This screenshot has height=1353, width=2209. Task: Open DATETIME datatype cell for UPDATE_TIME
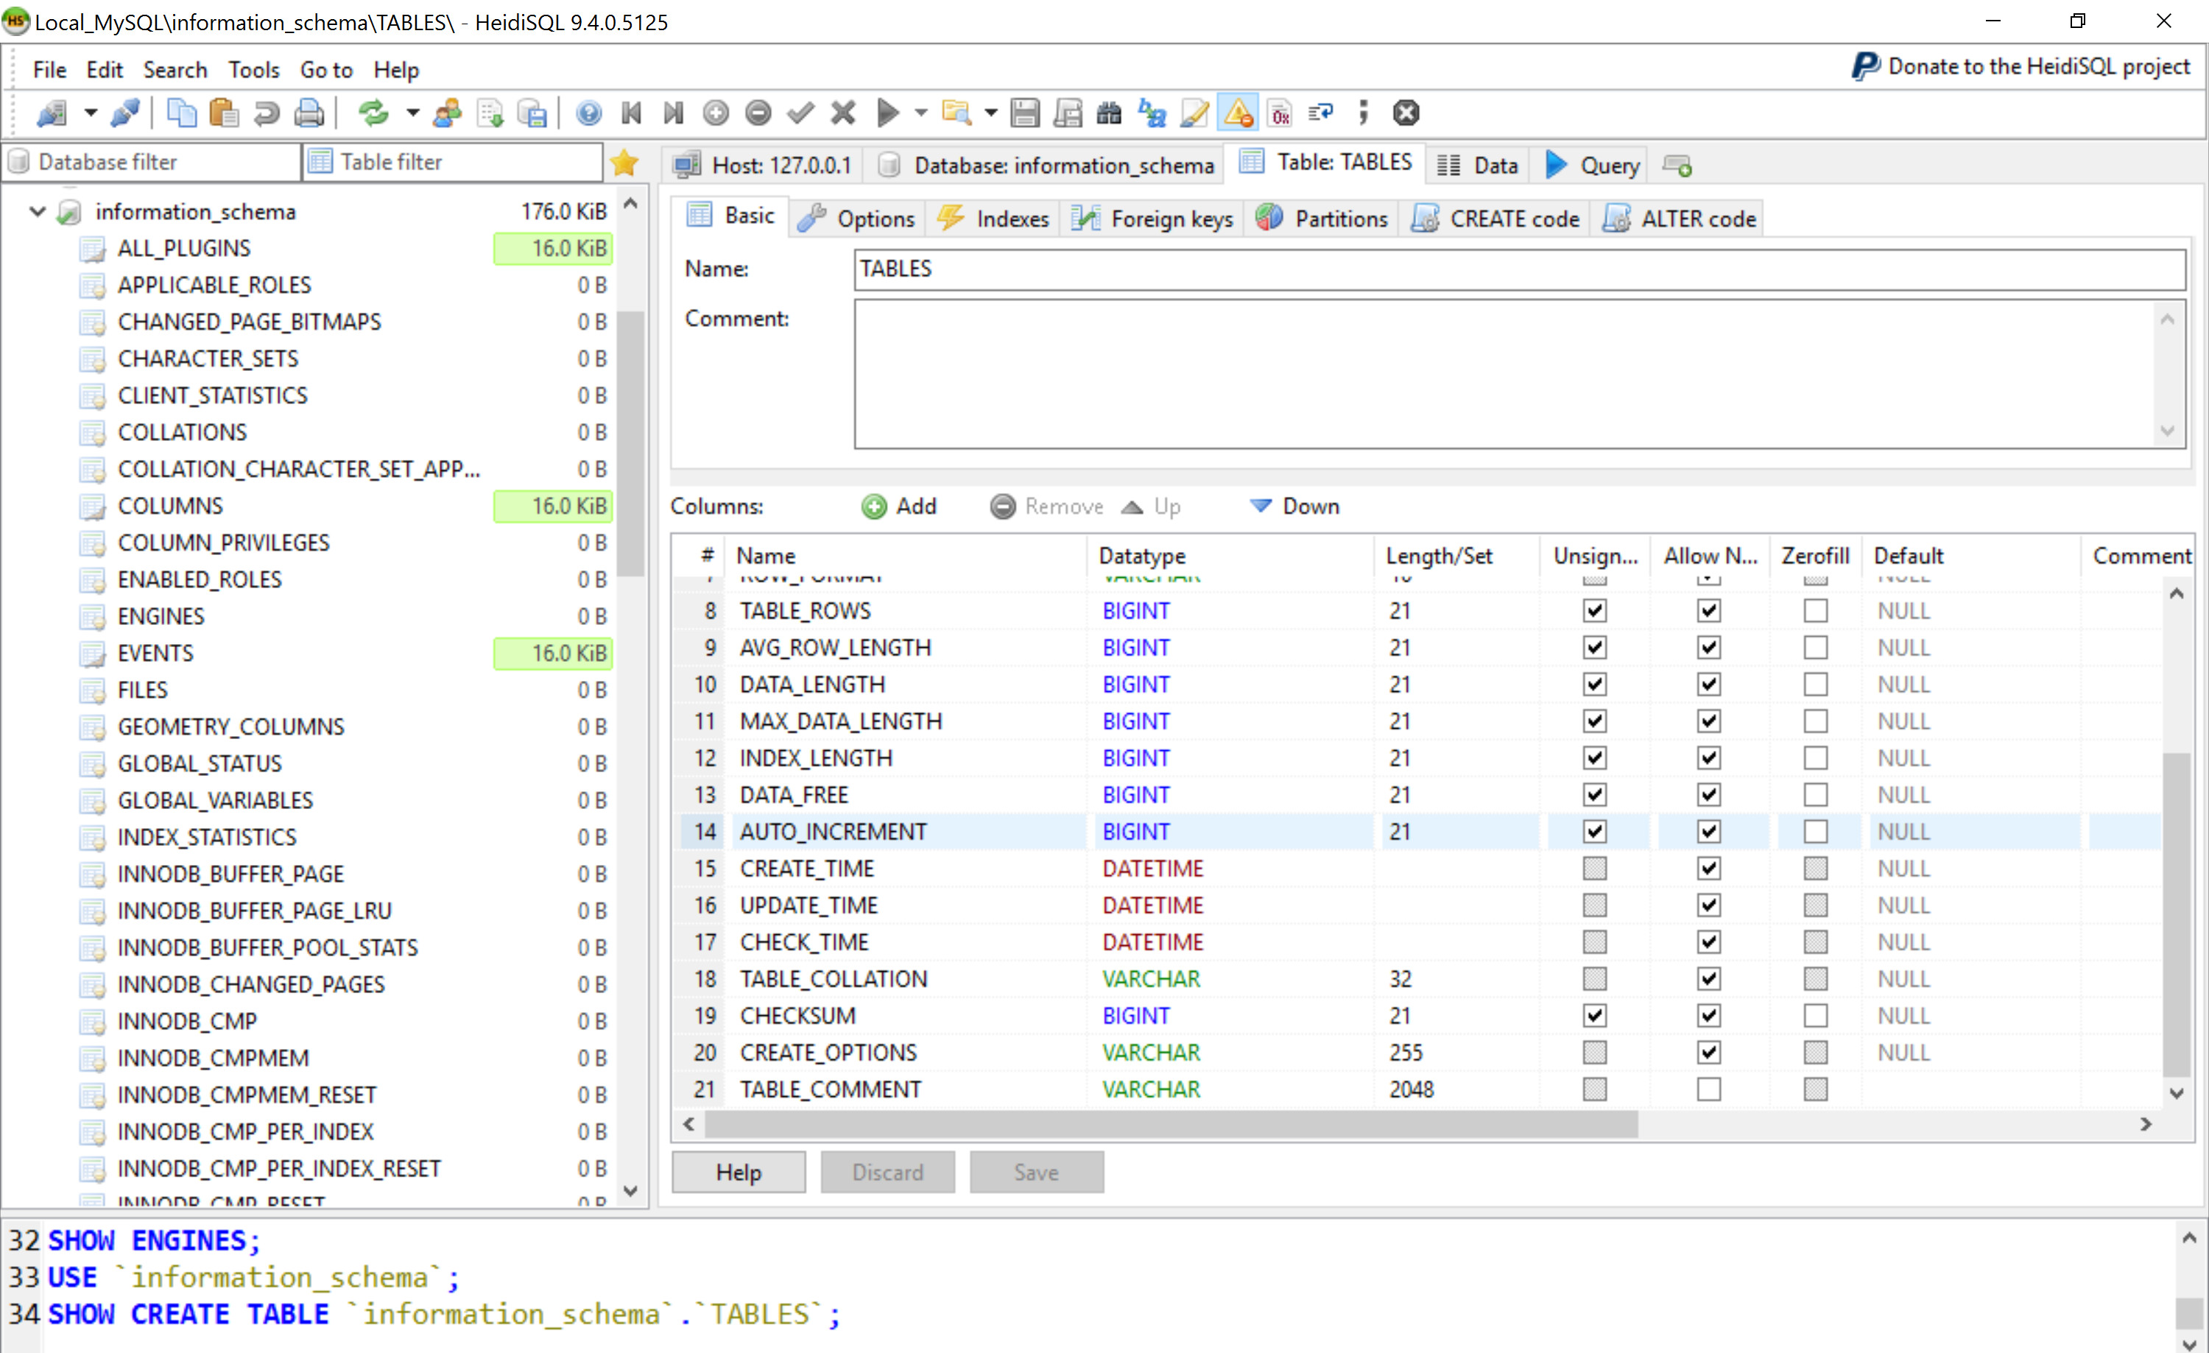[x=1231, y=906]
